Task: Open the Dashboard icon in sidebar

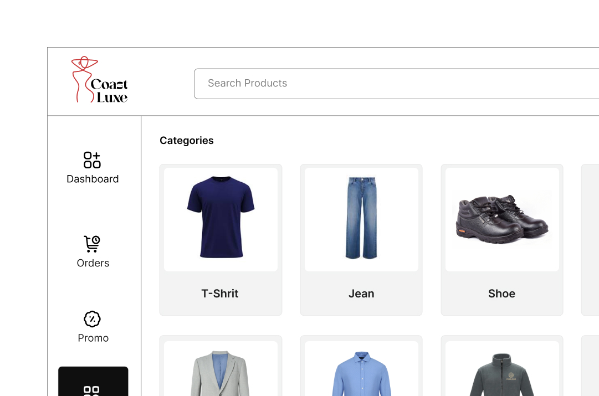Action: [x=92, y=160]
